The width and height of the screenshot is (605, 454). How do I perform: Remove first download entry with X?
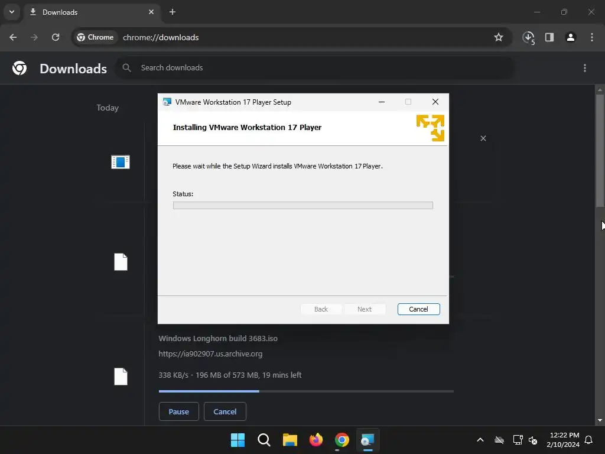coord(483,138)
